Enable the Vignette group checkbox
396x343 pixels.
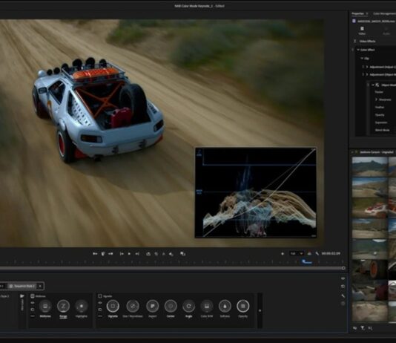100,296
